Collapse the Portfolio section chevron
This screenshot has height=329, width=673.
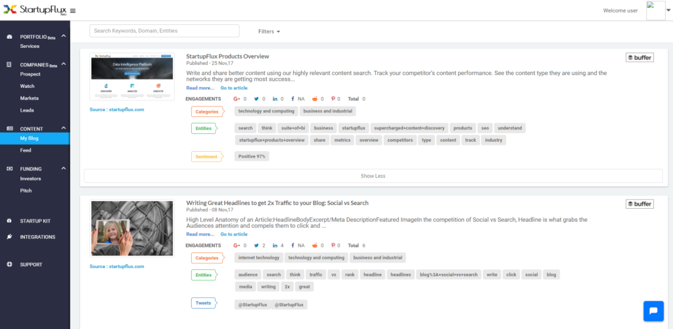(64, 36)
